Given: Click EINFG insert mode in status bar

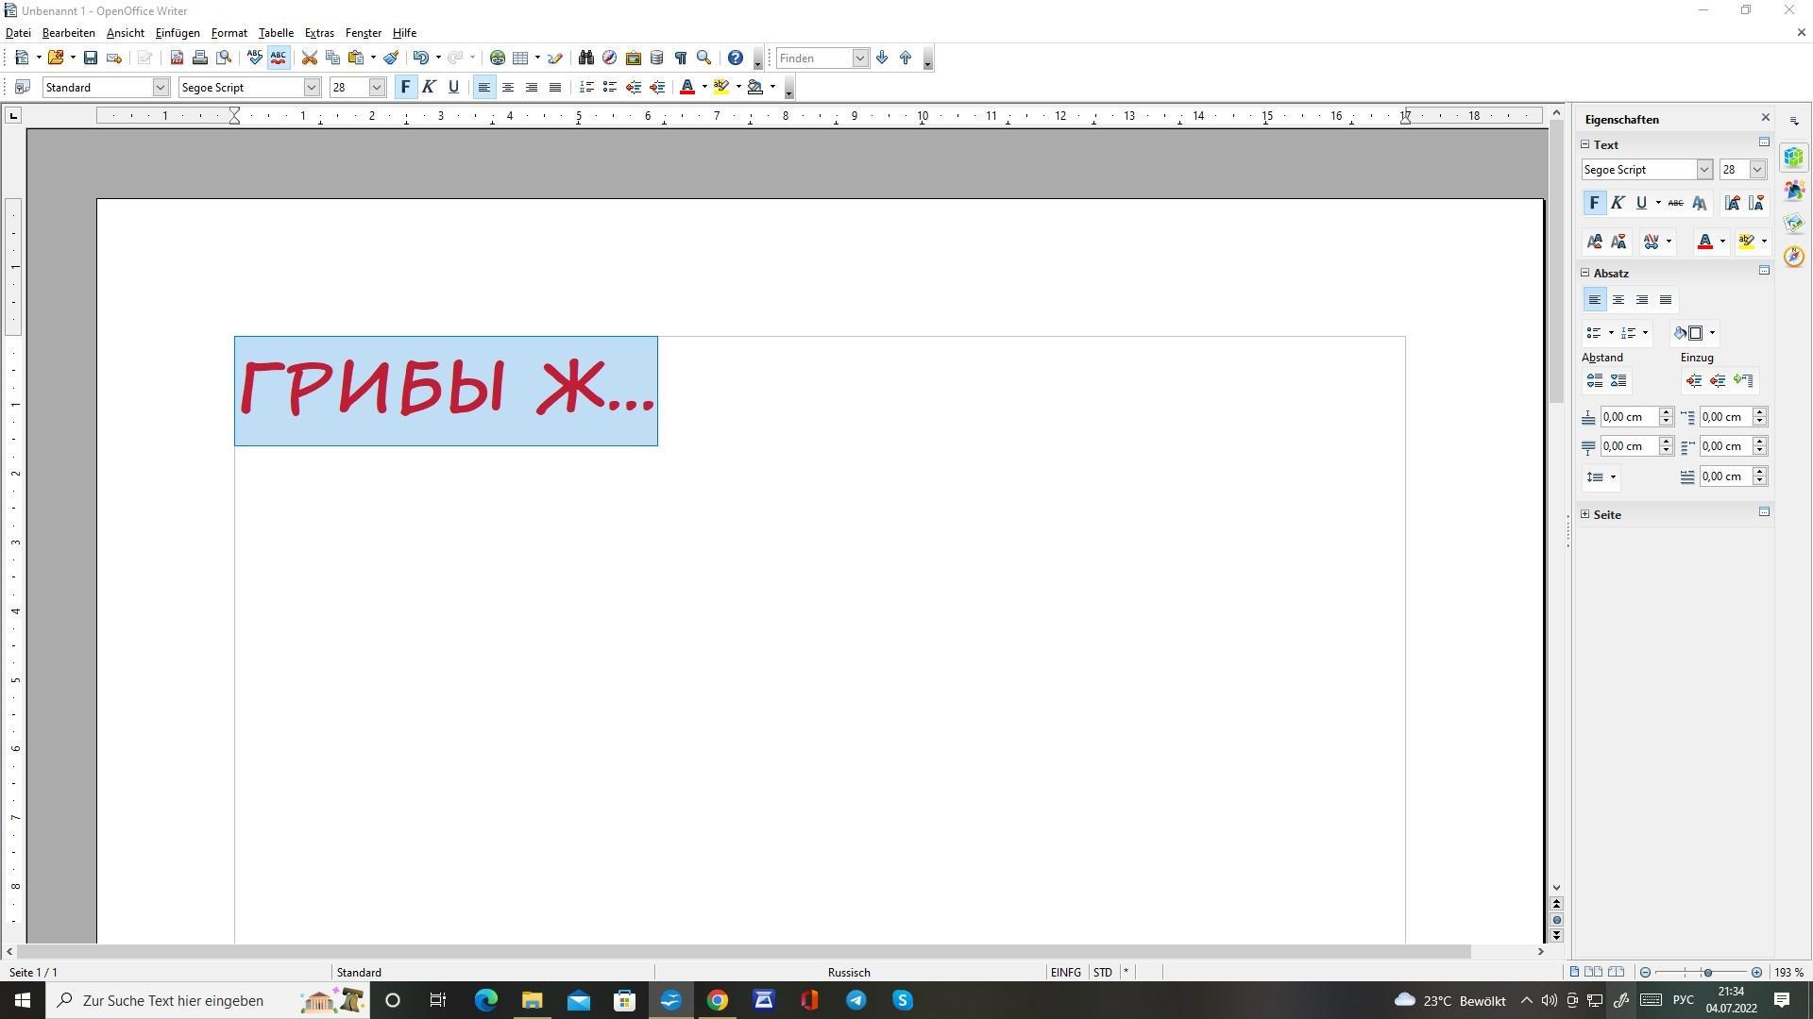Looking at the screenshot, I should [x=1065, y=973].
